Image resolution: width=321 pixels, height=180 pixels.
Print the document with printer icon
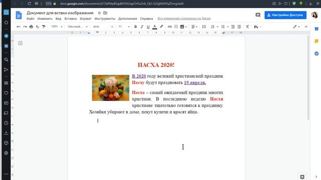[x=31, y=26]
